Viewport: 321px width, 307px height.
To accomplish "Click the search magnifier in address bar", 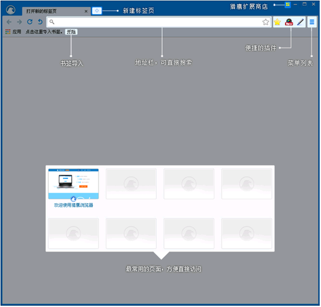I will pyautogui.click(x=52, y=22).
